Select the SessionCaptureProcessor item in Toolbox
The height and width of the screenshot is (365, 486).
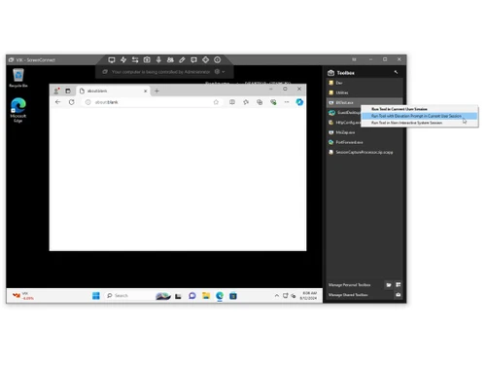pyautogui.click(x=364, y=152)
